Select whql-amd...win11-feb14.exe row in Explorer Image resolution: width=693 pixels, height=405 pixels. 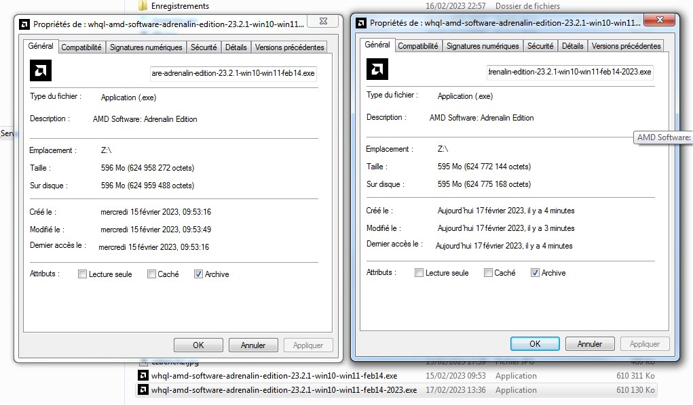(x=396, y=376)
